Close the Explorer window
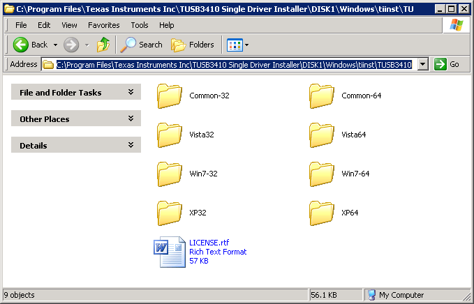474x304 pixels. coord(464,9)
